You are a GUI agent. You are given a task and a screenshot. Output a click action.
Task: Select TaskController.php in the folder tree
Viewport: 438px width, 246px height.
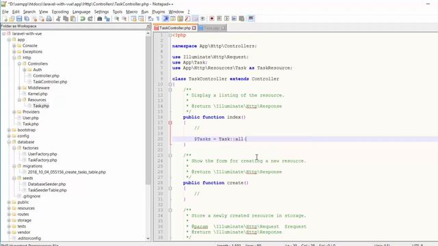50,82
